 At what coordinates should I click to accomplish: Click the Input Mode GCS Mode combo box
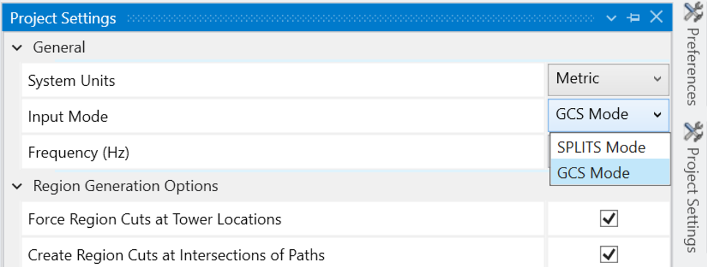609,115
